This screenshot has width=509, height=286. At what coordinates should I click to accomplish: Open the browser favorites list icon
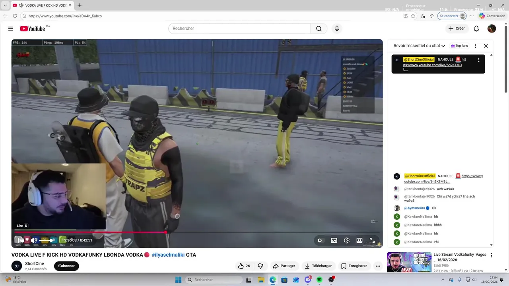click(432, 16)
